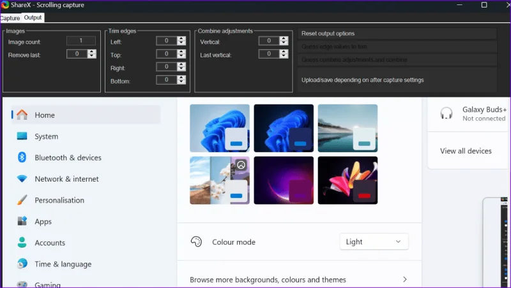Switch to the Capture tab
511x288 pixels.
[x=10, y=18]
